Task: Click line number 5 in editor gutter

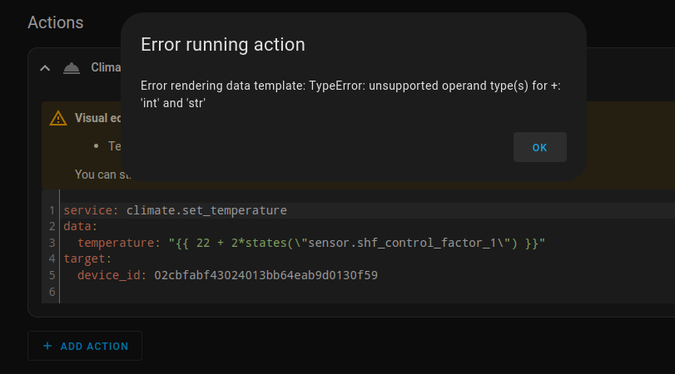Action: coord(52,274)
